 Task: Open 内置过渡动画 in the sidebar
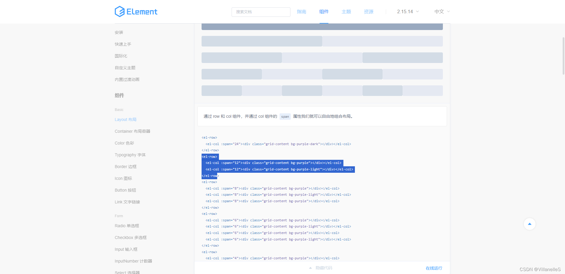coord(127,79)
